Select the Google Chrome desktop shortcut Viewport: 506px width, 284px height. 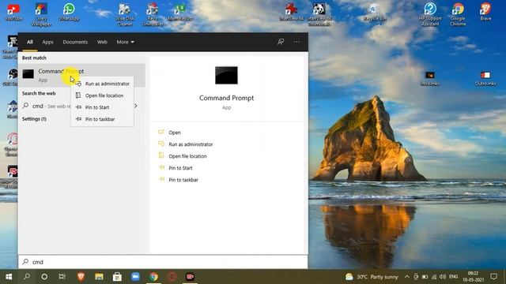[458, 14]
